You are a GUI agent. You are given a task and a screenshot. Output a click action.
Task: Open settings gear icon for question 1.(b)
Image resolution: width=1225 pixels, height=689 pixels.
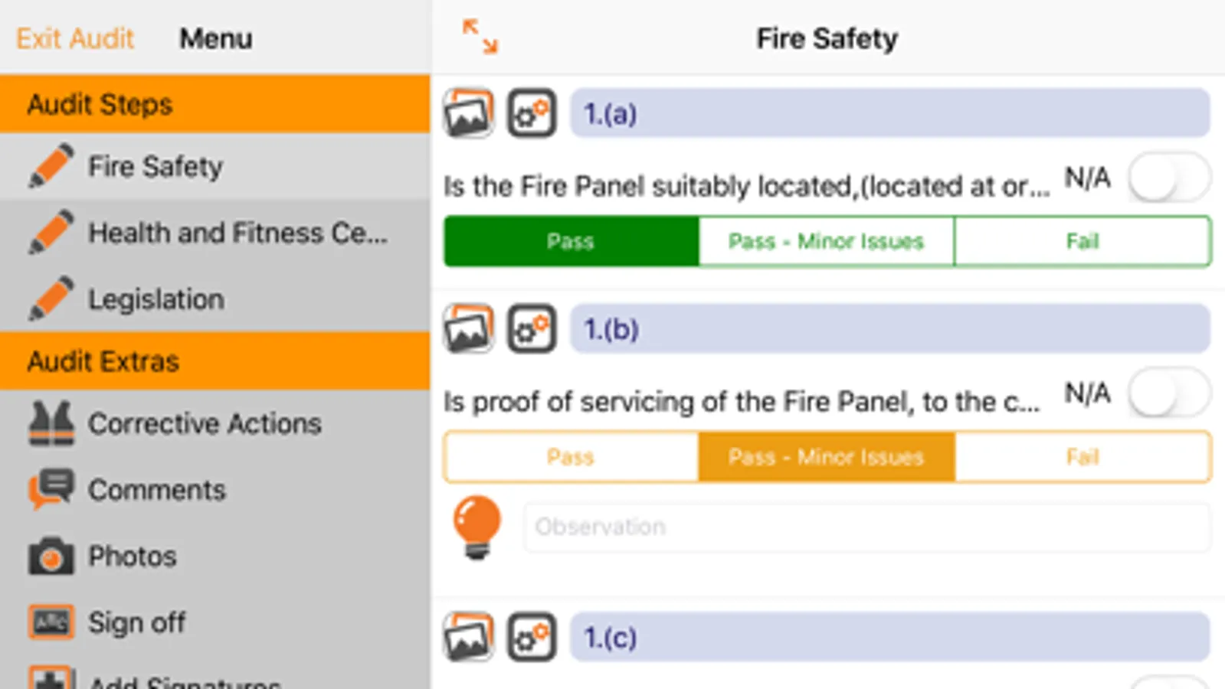[x=532, y=329]
